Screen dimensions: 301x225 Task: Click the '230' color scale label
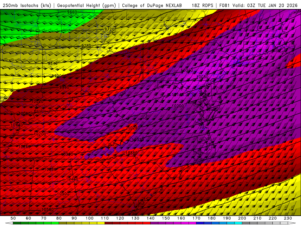288,218
